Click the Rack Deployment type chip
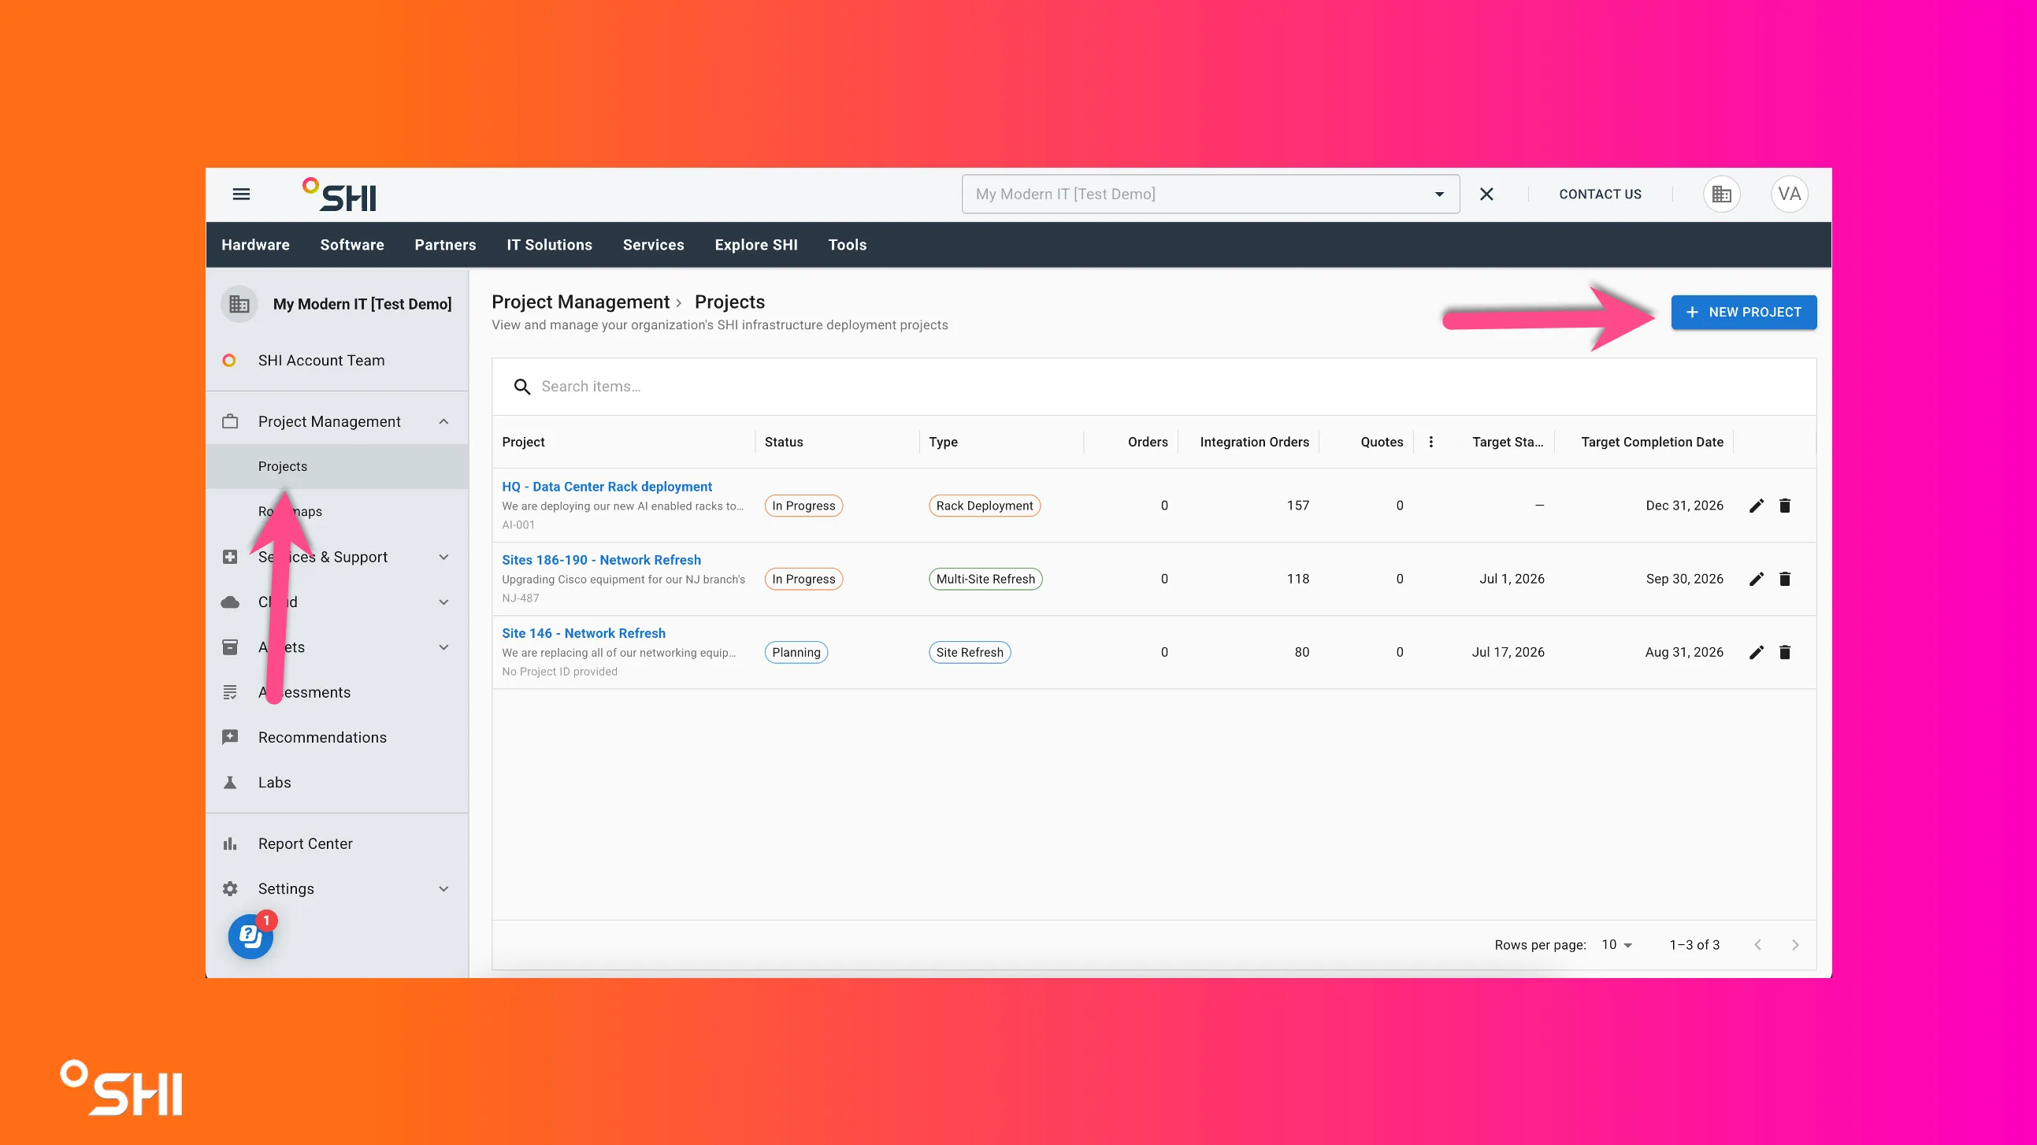 click(985, 506)
